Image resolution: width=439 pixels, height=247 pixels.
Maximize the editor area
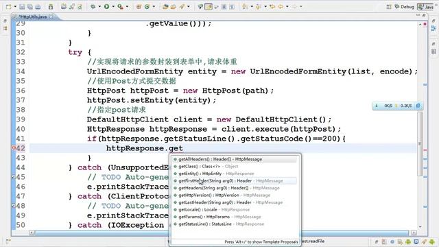pyautogui.click(x=424, y=15)
